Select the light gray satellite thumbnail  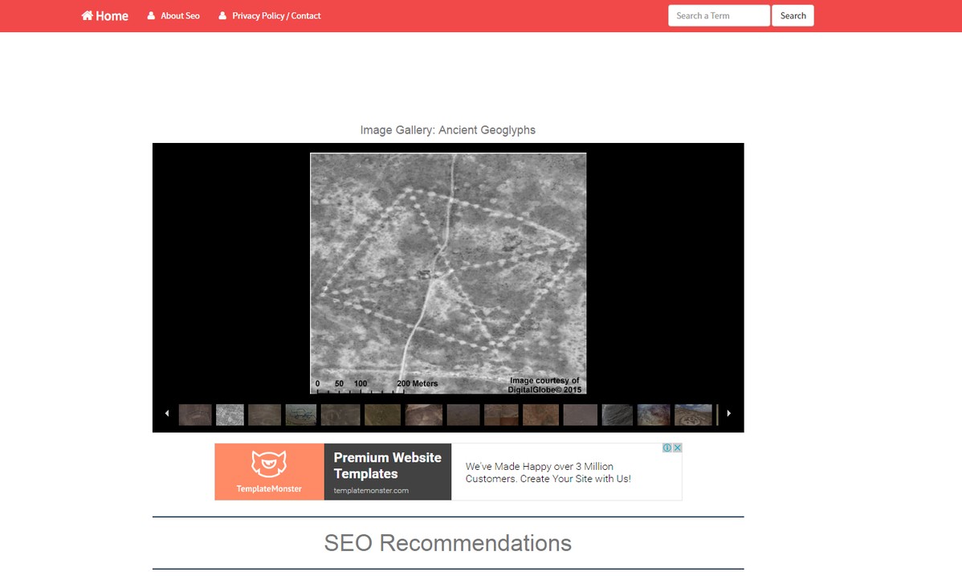230,415
